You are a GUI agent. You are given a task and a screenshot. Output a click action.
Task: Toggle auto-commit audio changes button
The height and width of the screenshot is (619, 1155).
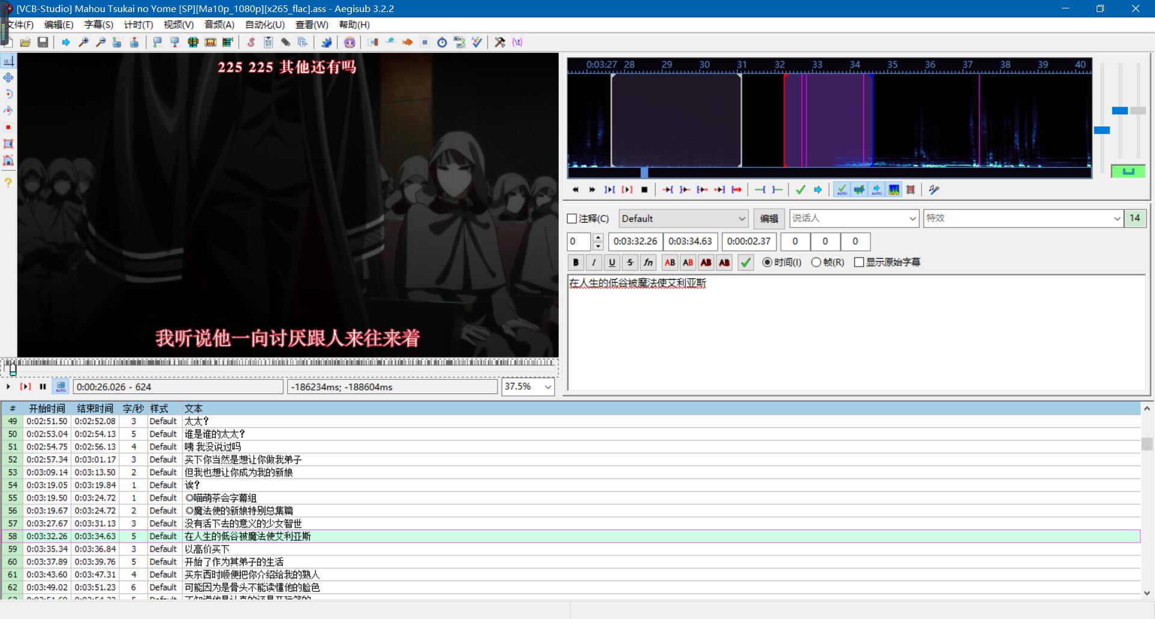point(842,189)
